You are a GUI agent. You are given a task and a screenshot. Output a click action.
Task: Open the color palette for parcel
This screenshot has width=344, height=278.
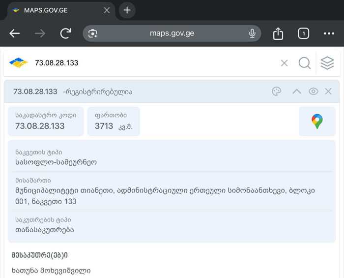click(277, 92)
